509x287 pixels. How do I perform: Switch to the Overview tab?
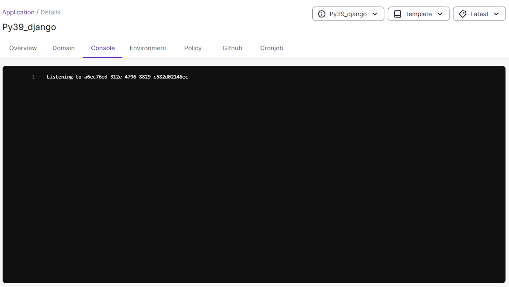pyautogui.click(x=23, y=48)
